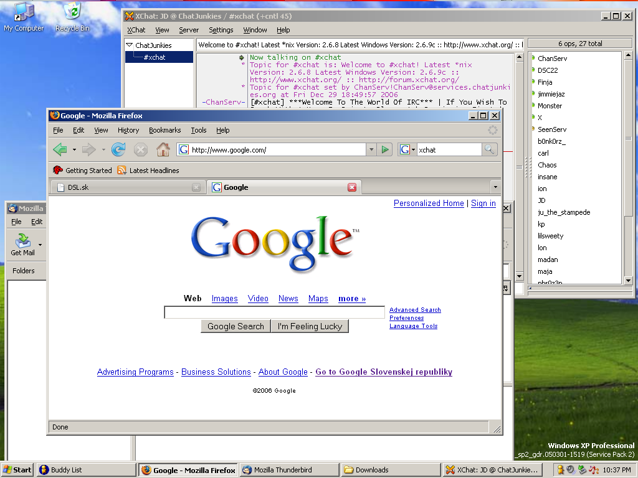
Task: Select user ju_the_stampede in user list
Action: click(563, 212)
